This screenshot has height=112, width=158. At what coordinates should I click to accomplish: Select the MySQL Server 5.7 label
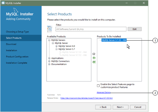(67, 49)
